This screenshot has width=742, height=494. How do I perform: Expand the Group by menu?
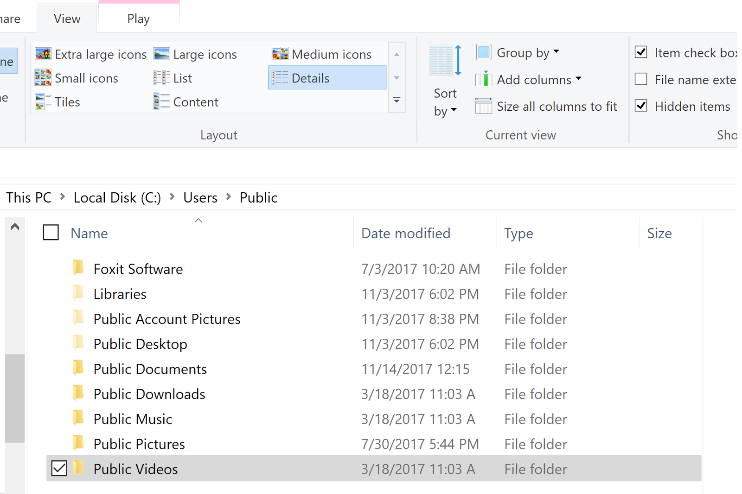[526, 52]
